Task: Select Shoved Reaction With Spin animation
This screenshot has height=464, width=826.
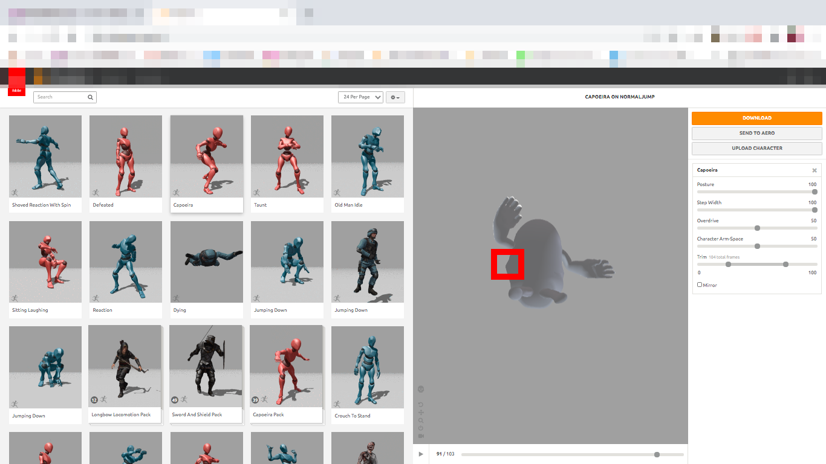Action: pos(45,164)
